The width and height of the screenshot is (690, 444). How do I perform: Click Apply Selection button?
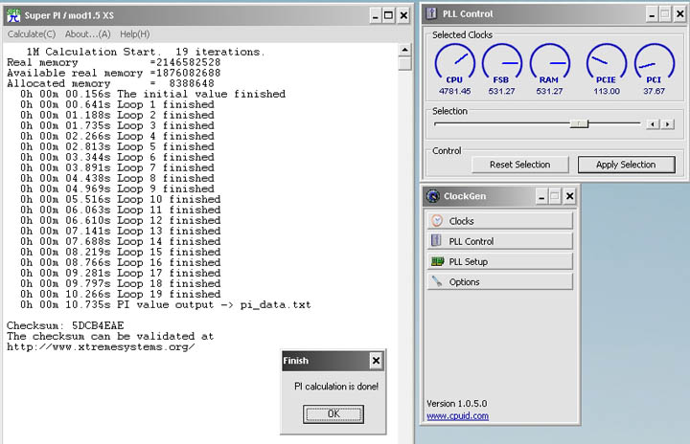tap(626, 165)
